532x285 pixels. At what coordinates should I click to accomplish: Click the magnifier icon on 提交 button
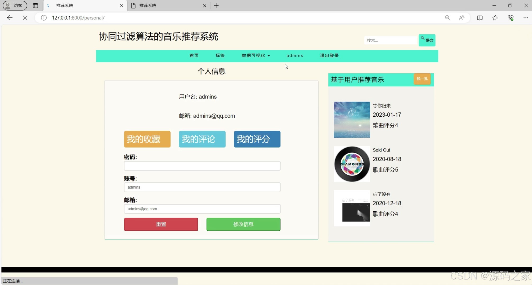coord(422,37)
